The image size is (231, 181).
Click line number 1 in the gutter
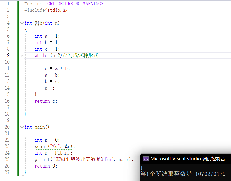coord(8,4)
